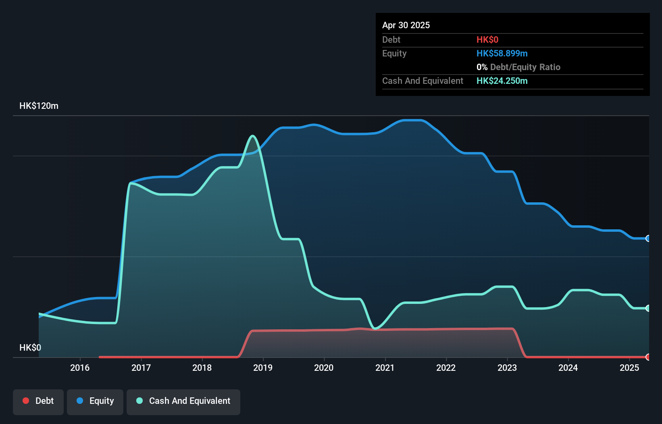Click the red HK$0 Debt value in tooltip

coord(487,39)
